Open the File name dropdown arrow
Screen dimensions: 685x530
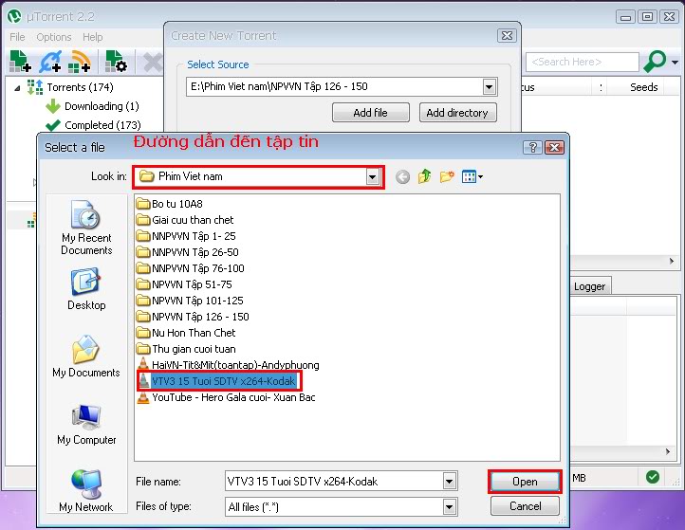click(449, 482)
